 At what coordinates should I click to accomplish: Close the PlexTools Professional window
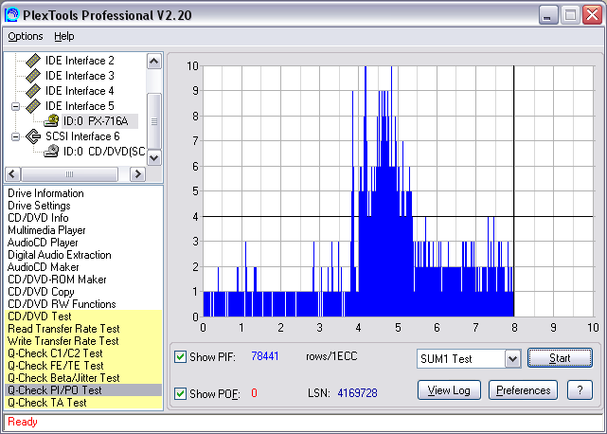[592, 15]
